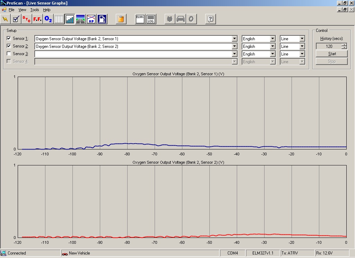Open the ELM terminal icon

(140, 19)
